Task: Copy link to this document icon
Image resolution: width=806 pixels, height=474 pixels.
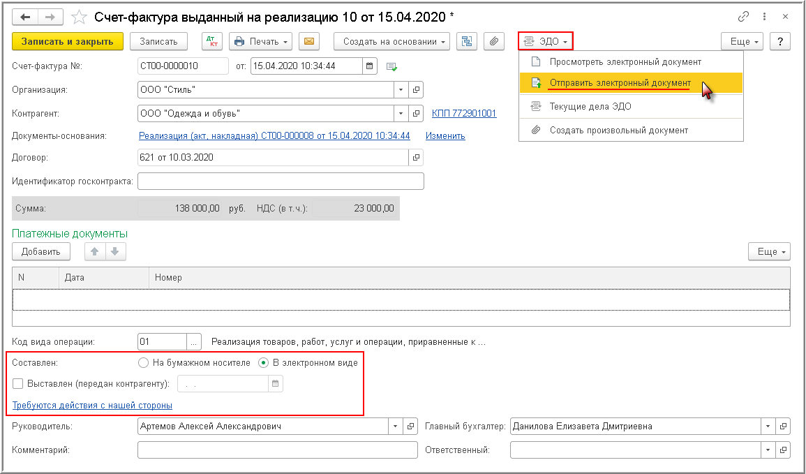Action: point(743,16)
